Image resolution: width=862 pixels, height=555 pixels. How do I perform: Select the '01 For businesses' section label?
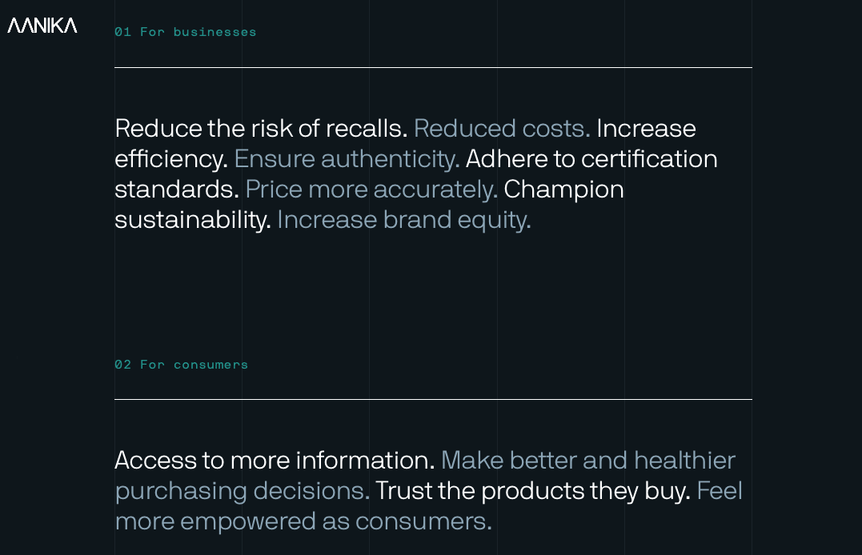[185, 32]
